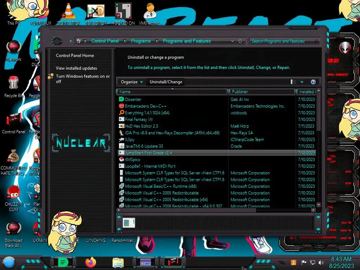The image size is (360, 270).
Task: Click the change view icon
Action: pyautogui.click(x=293, y=82)
